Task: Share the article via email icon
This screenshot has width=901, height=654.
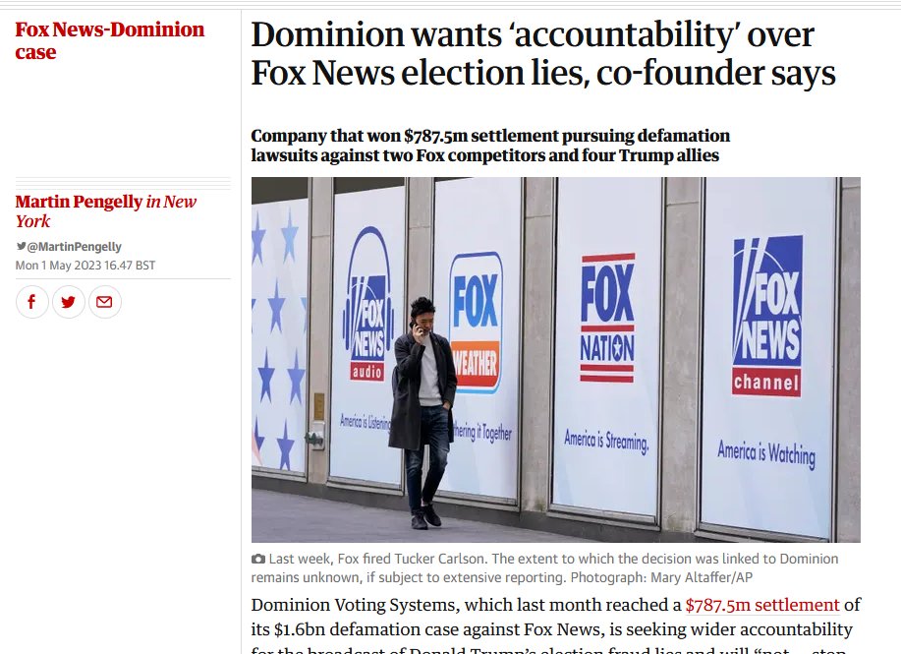Action: 104,302
